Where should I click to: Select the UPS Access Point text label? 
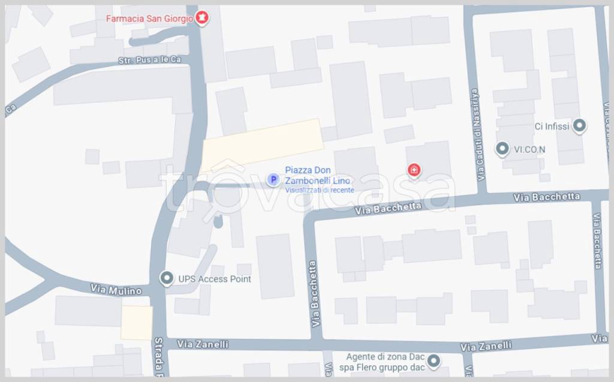[x=215, y=279]
